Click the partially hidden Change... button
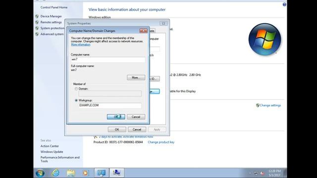The image size is (317, 178). pyautogui.click(x=155, y=91)
